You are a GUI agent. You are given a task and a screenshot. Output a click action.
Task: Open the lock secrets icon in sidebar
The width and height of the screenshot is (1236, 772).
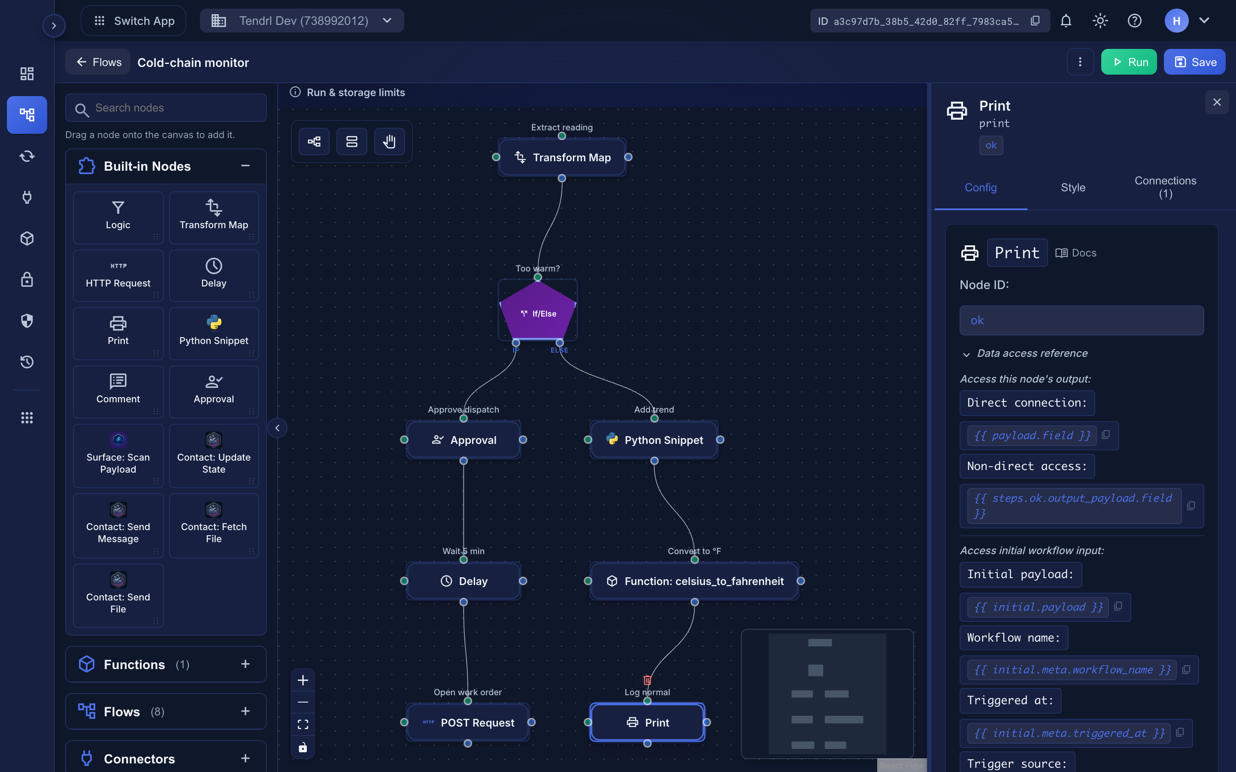[x=27, y=279]
